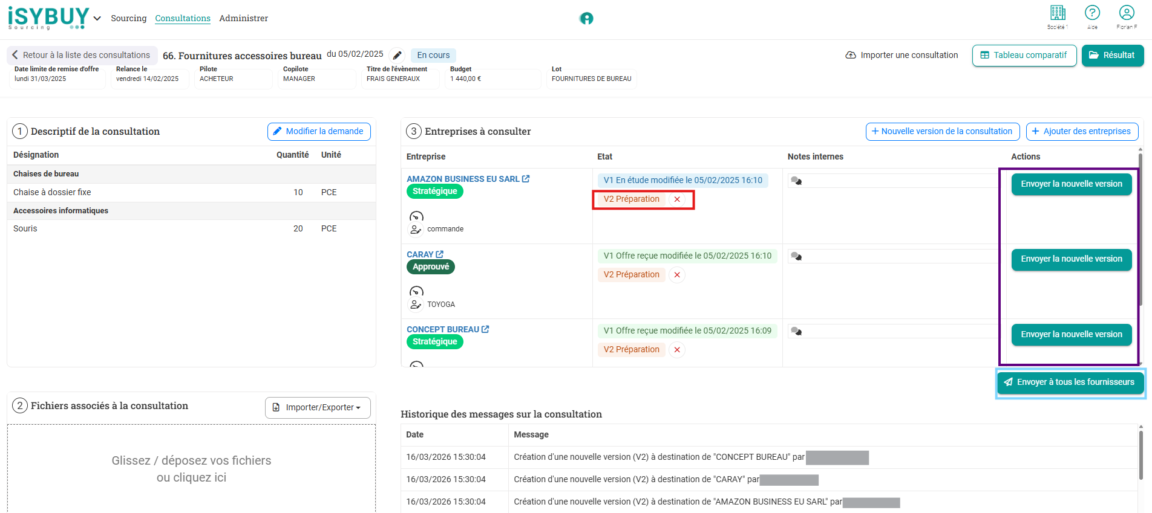This screenshot has height=513, width=1152.
Task: Click Ajouter des entreprises
Action: pyautogui.click(x=1082, y=131)
